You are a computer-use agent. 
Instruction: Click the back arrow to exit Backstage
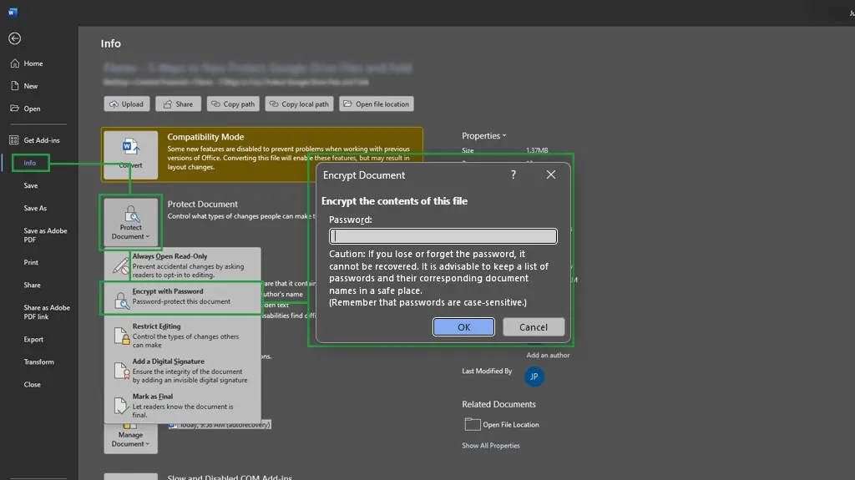tap(15, 38)
